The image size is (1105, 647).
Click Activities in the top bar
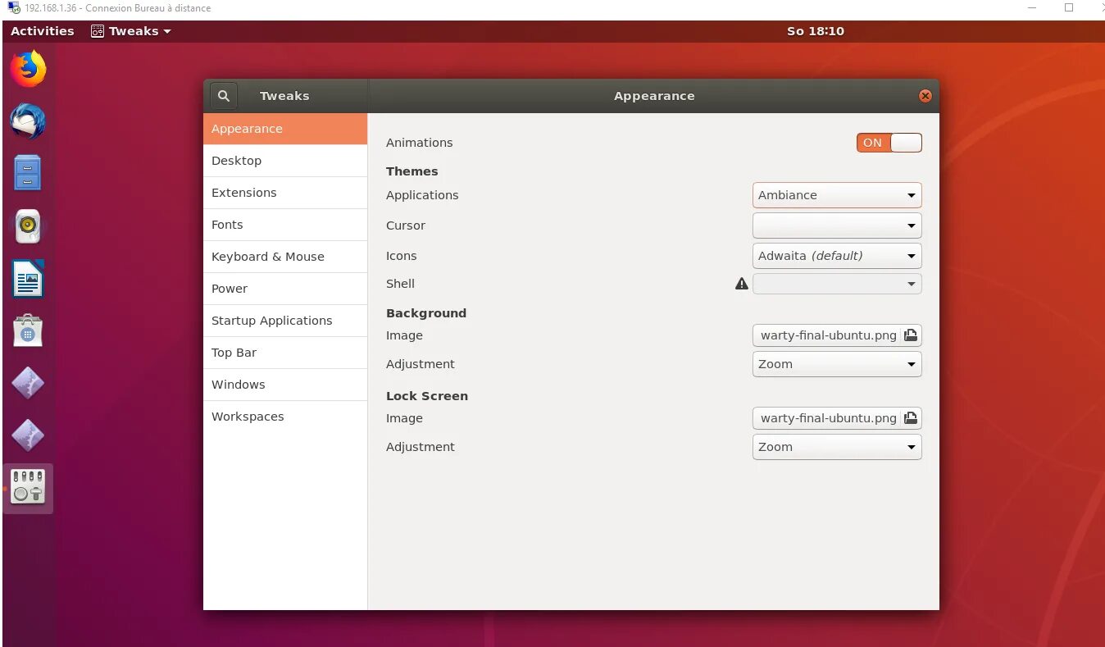click(43, 31)
